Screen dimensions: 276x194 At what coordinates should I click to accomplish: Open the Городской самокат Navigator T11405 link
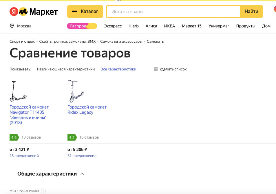(x=29, y=115)
